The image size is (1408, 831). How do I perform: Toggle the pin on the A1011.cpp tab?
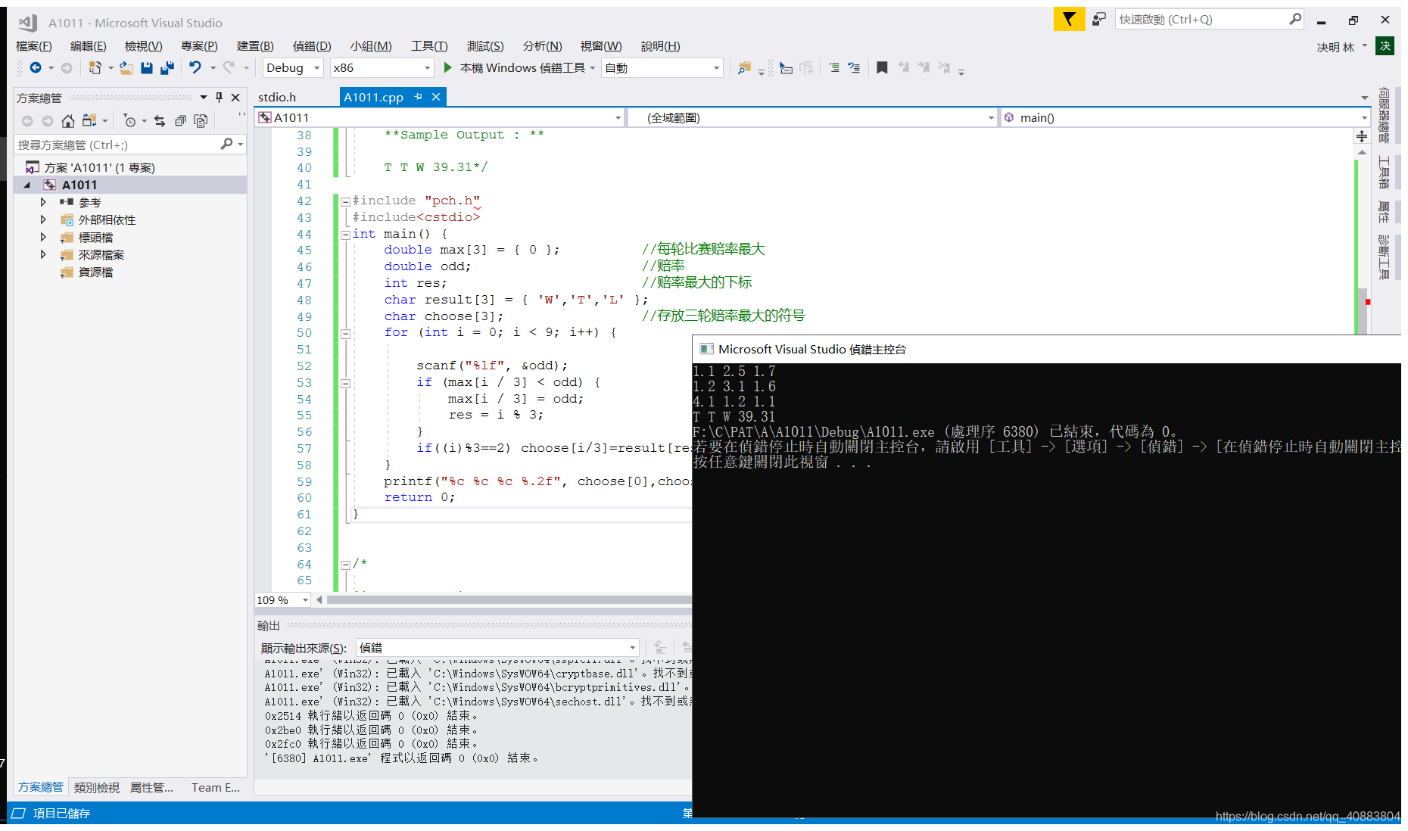point(418,97)
